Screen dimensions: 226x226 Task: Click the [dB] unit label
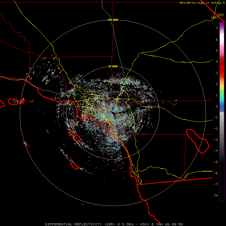[x=214, y=17]
